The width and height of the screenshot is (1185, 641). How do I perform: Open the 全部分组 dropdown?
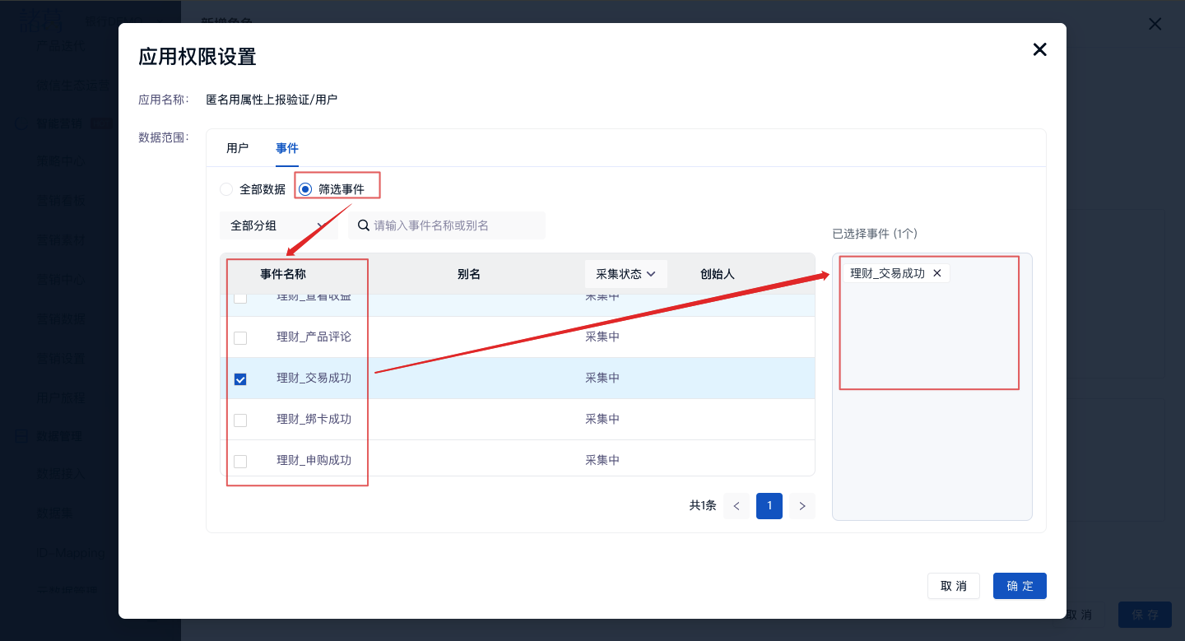(278, 225)
